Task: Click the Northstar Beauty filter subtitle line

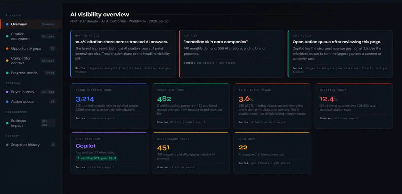Action: (119, 21)
